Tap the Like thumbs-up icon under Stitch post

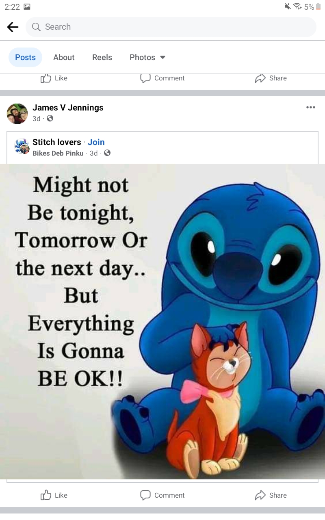point(46,495)
